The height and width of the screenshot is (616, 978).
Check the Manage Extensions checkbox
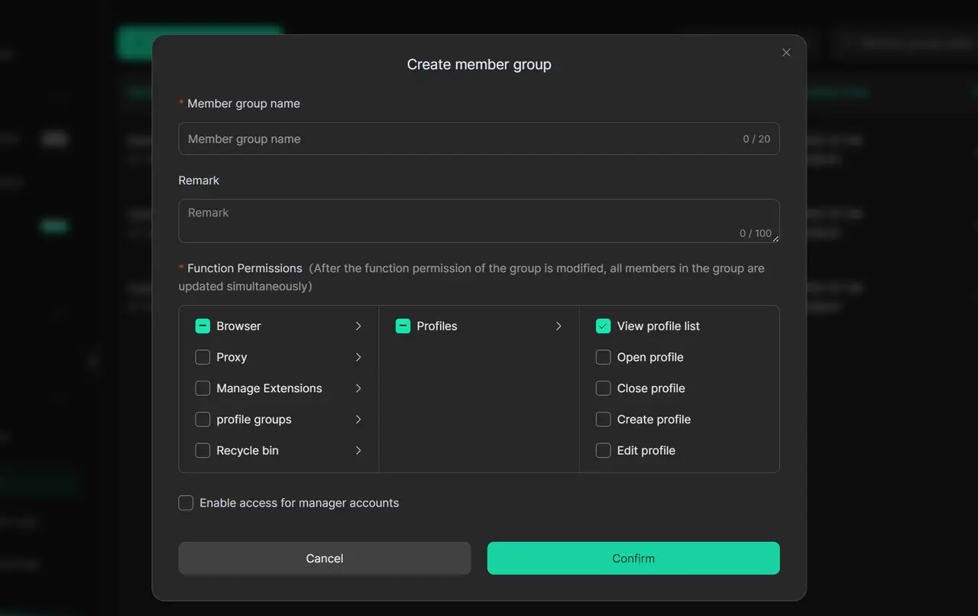tap(202, 388)
